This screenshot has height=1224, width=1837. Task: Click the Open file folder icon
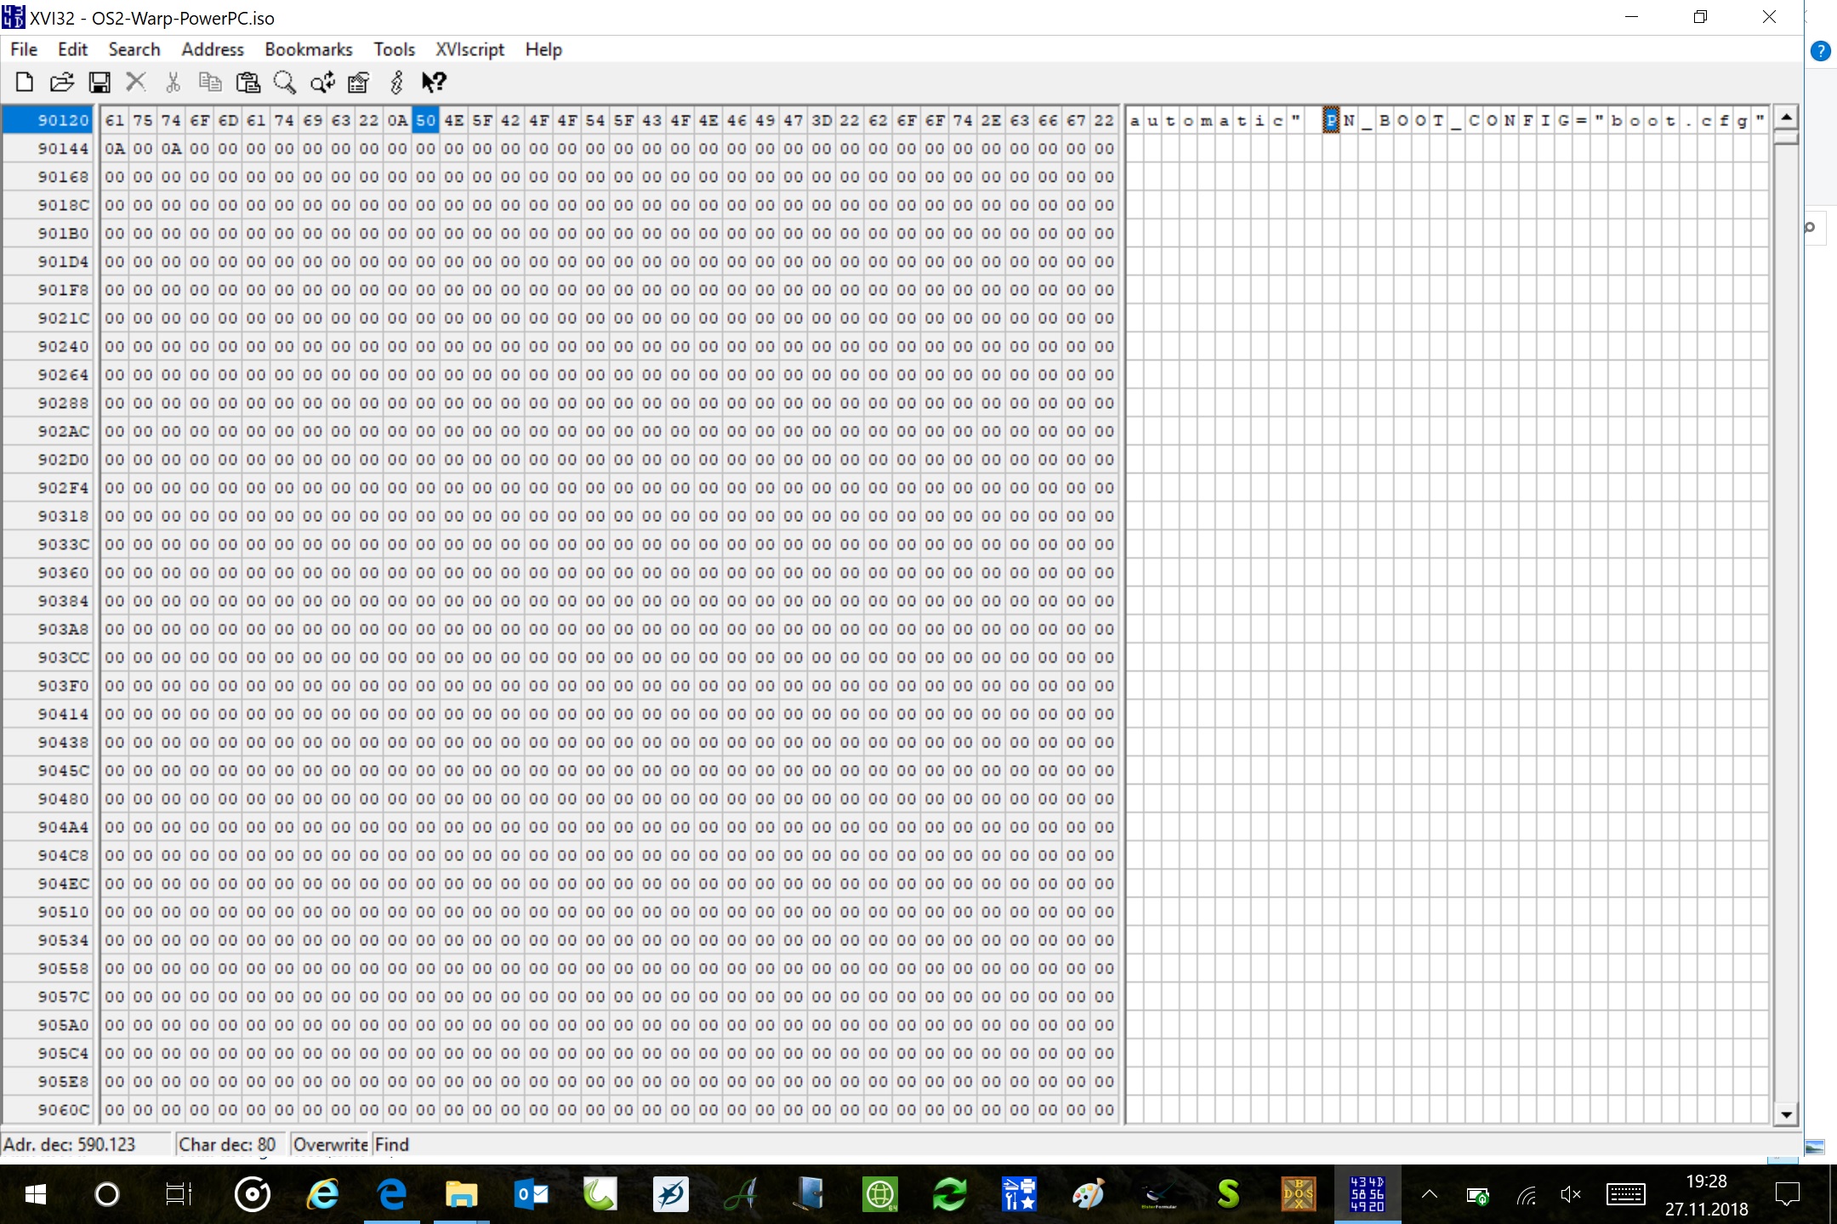[x=61, y=82]
